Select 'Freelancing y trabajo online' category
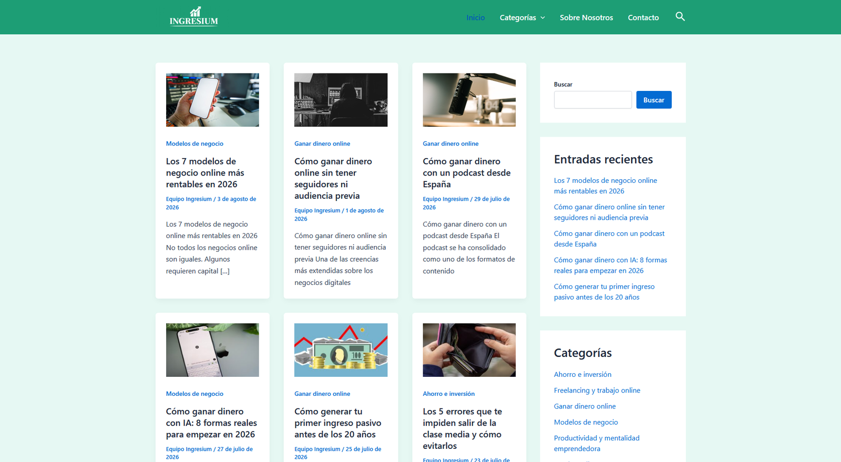Screen dimensions: 841x462 tap(597, 391)
